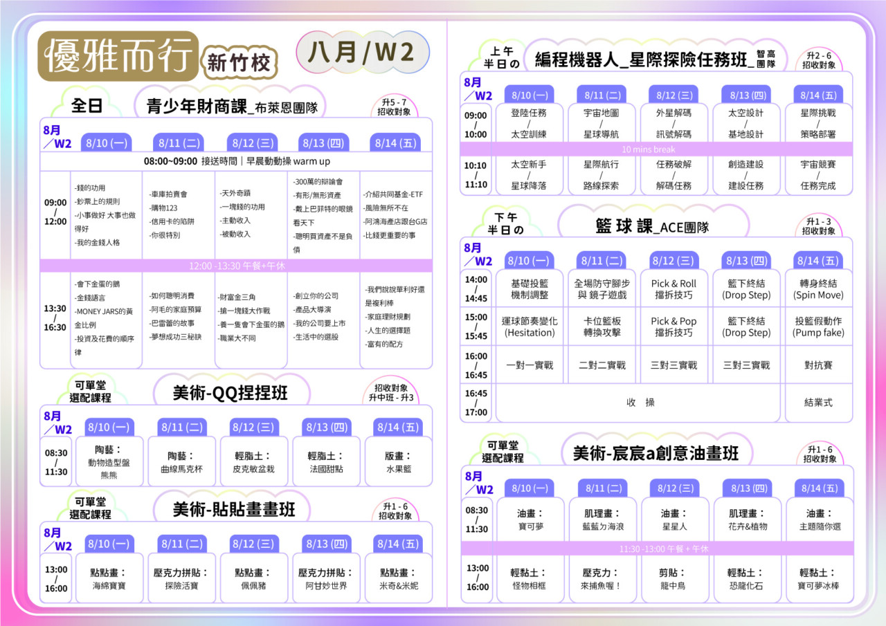Image resolution: width=886 pixels, height=626 pixels.
Task: Click the 優雅而行 gold title logo
Action: pos(116,55)
